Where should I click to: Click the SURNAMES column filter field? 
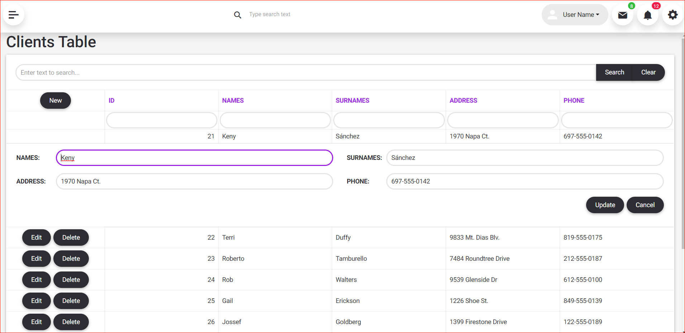pyautogui.click(x=389, y=120)
